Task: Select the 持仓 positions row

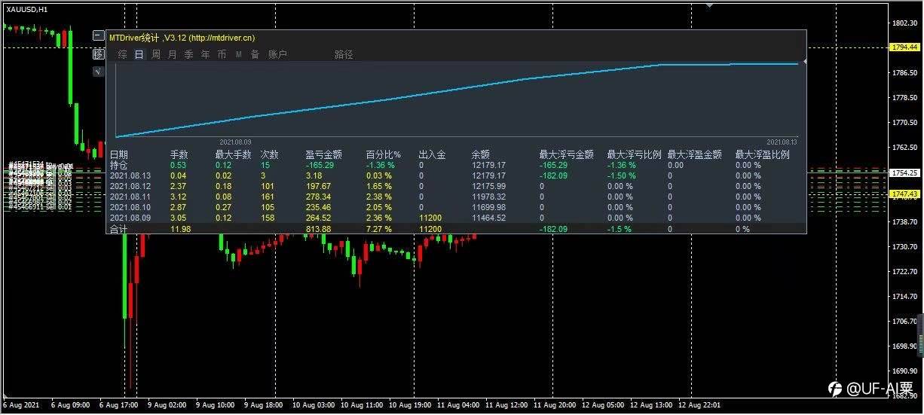Action: pyautogui.click(x=456, y=165)
